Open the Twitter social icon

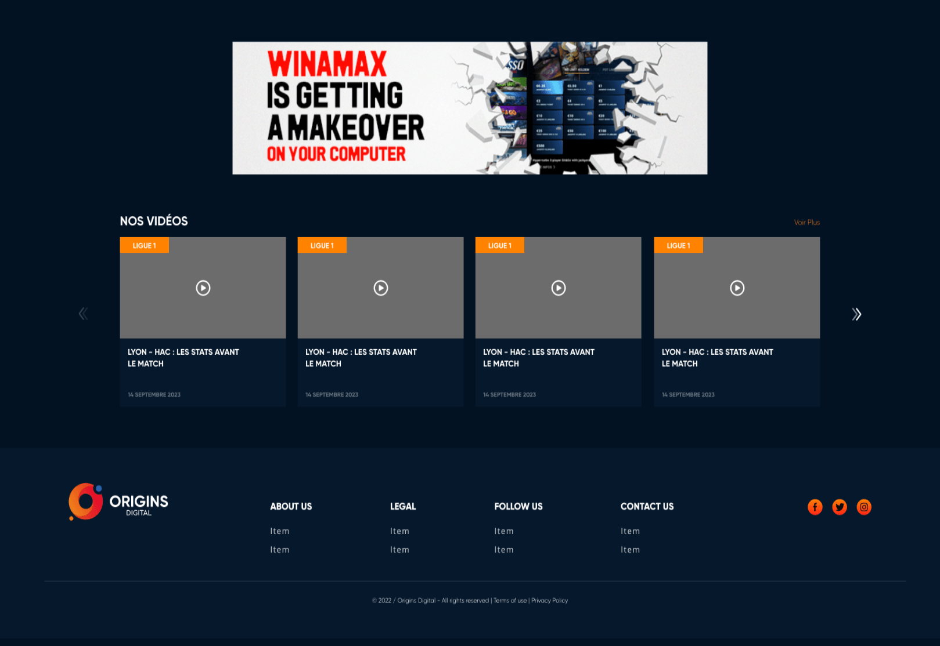coord(839,507)
